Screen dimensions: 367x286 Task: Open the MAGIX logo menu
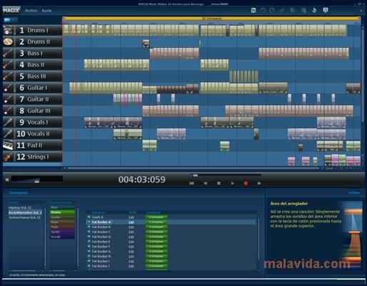[x=11, y=10]
